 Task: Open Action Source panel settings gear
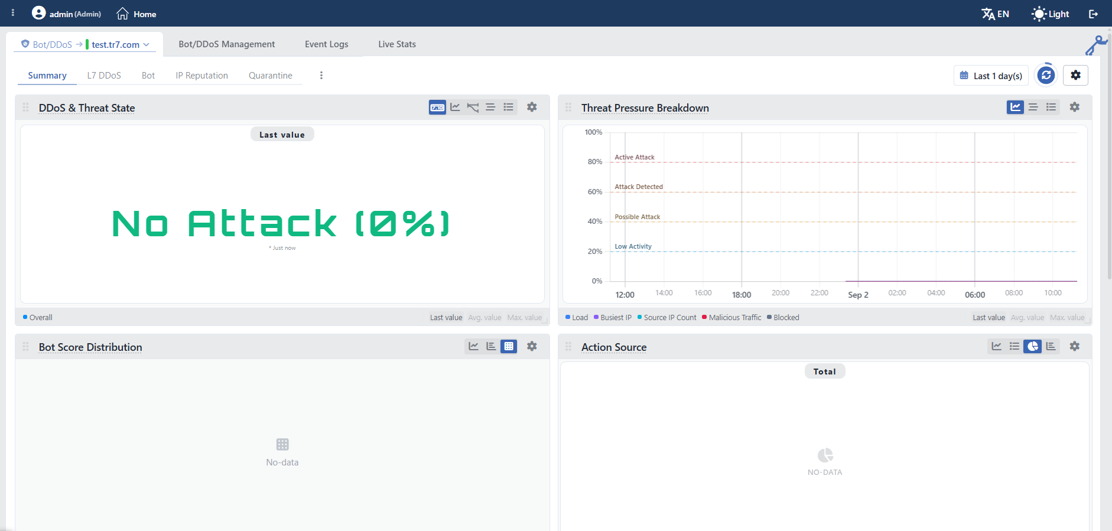[x=1074, y=346]
